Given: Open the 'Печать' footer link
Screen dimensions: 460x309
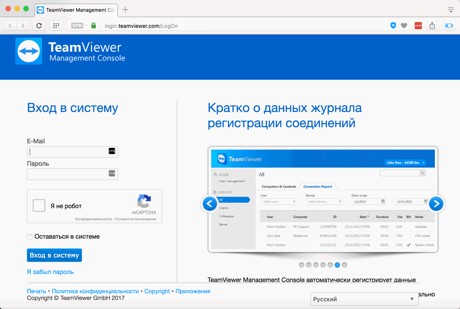Looking at the screenshot, I should (36, 292).
